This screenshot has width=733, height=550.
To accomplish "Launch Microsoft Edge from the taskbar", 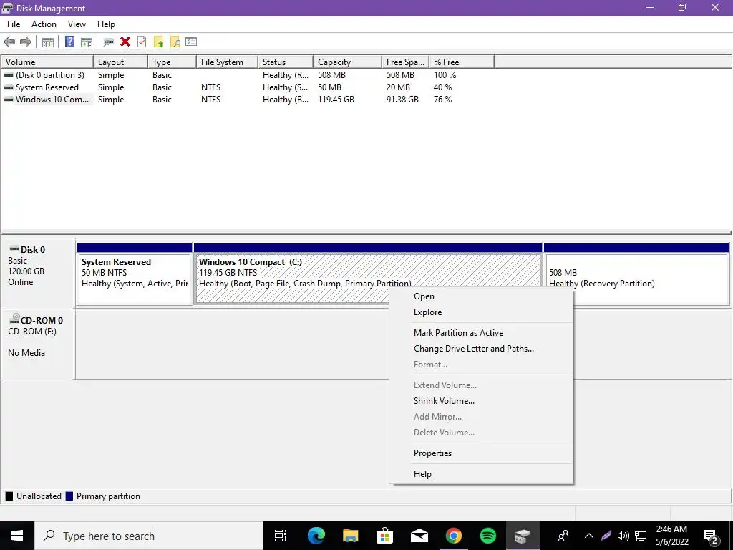I will pyautogui.click(x=316, y=536).
